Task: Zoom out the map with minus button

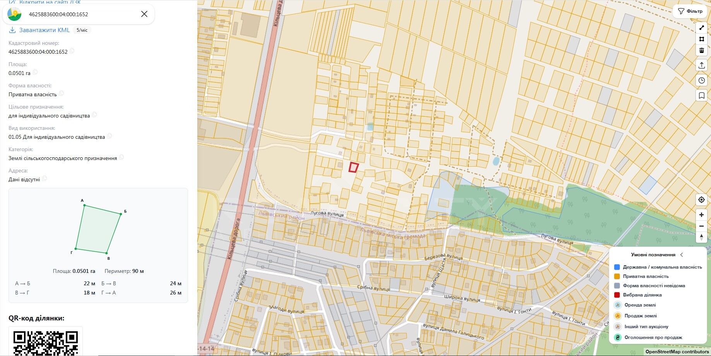Action: pyautogui.click(x=701, y=226)
